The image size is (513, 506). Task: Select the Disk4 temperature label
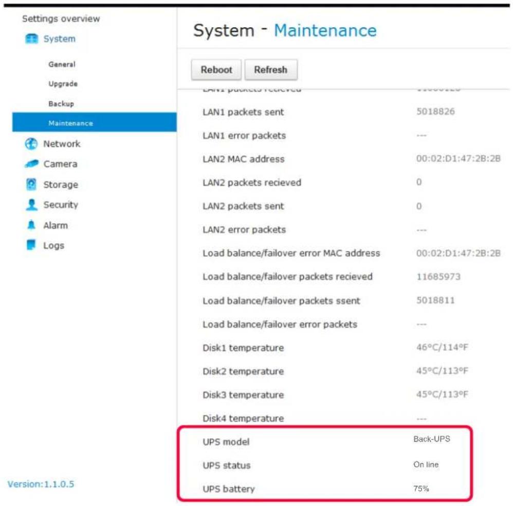243,418
